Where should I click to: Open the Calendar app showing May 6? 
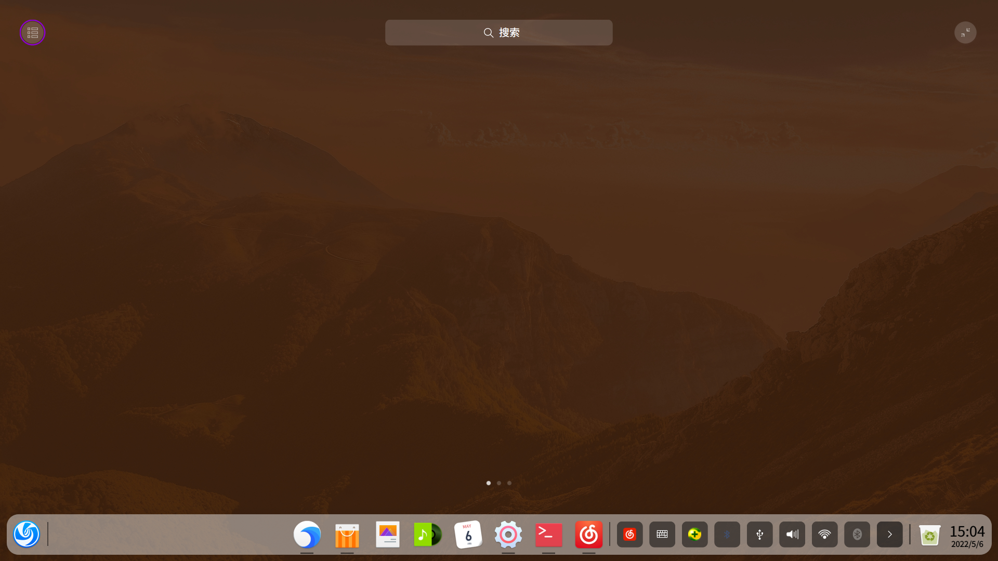click(468, 535)
